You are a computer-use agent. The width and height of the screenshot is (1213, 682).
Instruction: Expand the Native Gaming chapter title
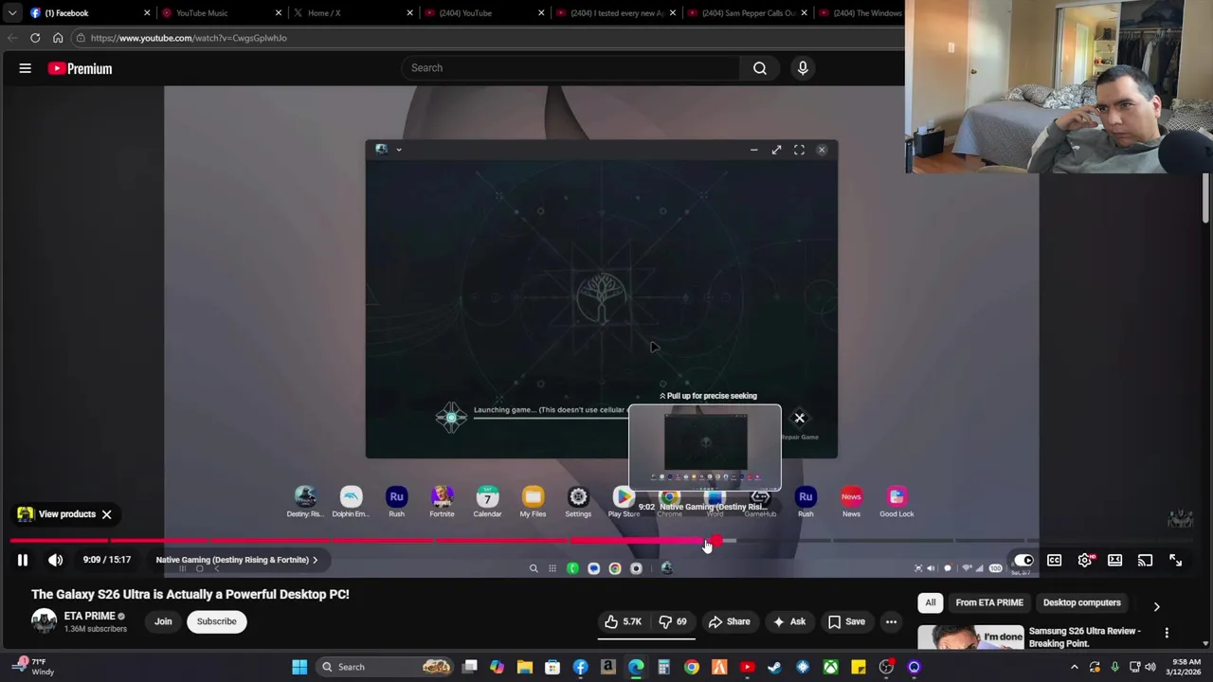[237, 560]
